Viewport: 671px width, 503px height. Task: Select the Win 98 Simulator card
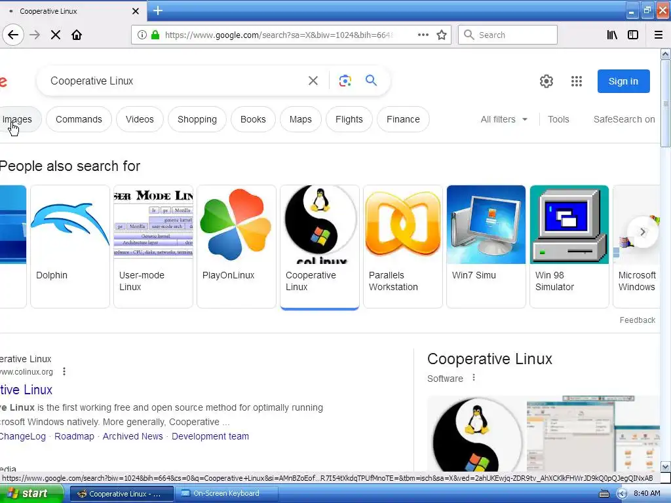click(x=569, y=246)
